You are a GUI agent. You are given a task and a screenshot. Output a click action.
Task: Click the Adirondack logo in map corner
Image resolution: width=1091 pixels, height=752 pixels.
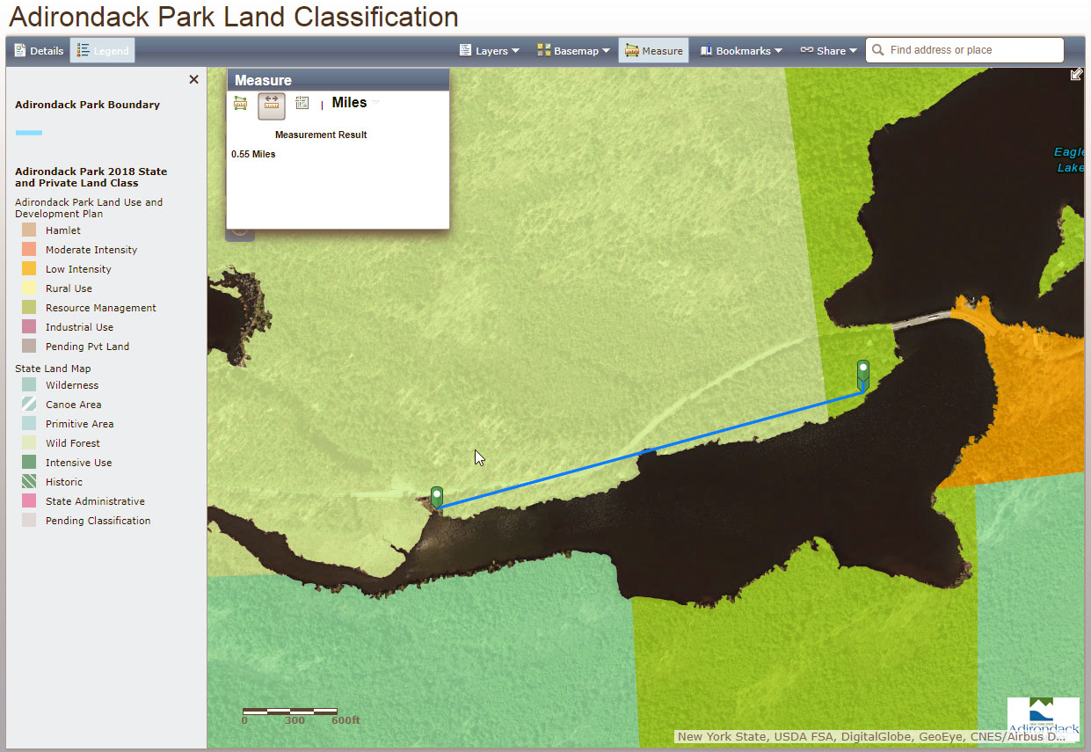1043,719
